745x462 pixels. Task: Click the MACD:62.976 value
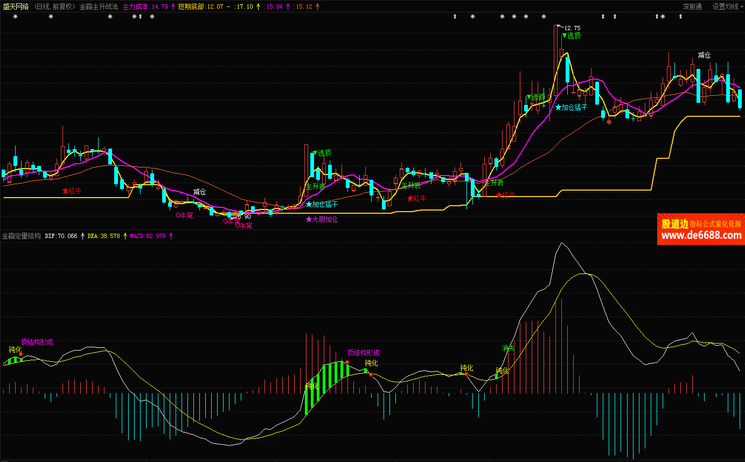tap(148, 236)
